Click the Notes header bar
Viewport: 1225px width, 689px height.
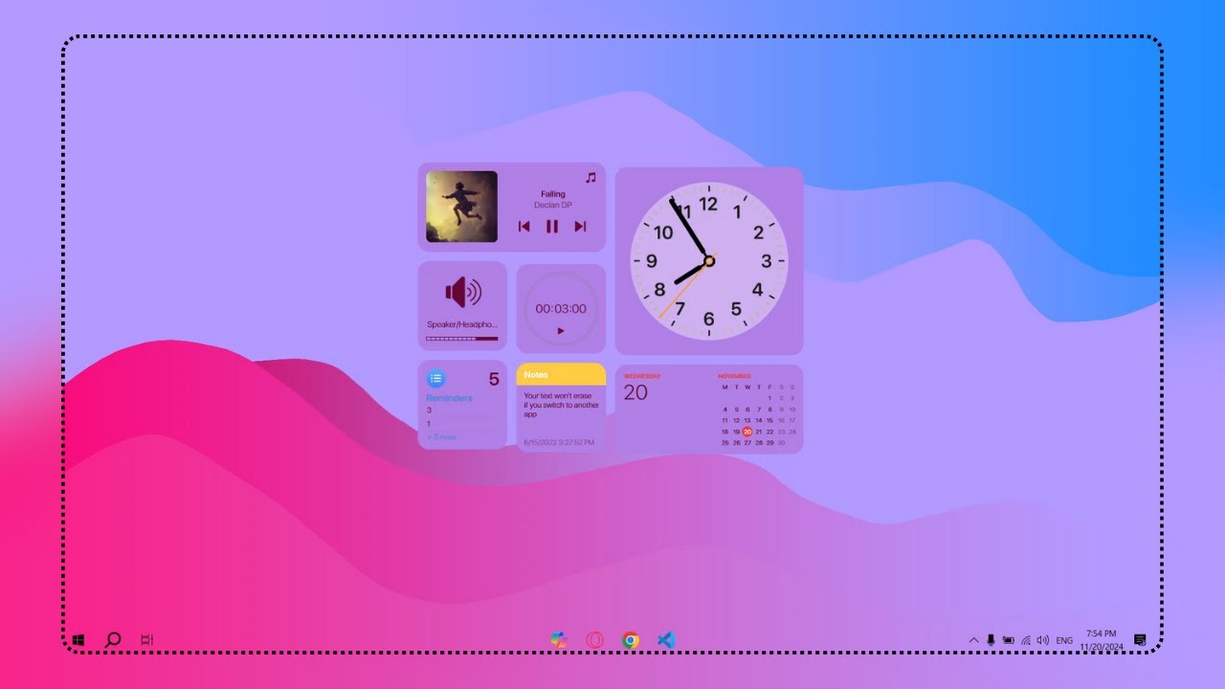tap(561, 374)
